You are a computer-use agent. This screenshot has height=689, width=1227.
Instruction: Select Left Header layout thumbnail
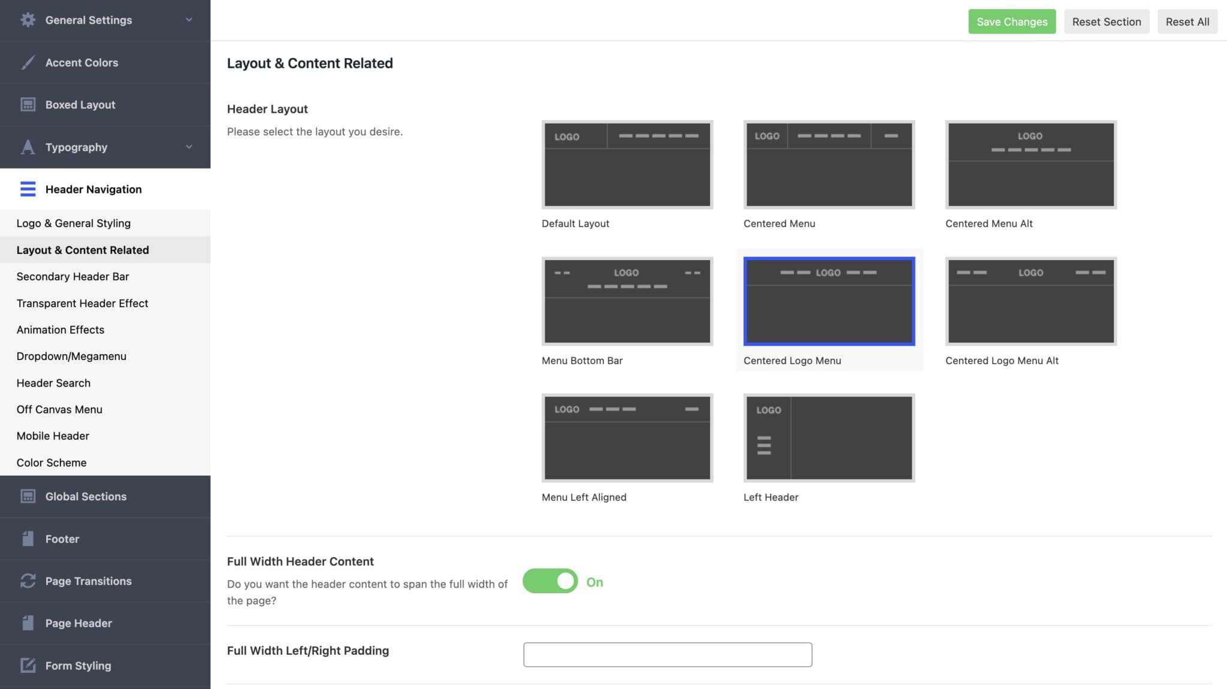point(829,438)
